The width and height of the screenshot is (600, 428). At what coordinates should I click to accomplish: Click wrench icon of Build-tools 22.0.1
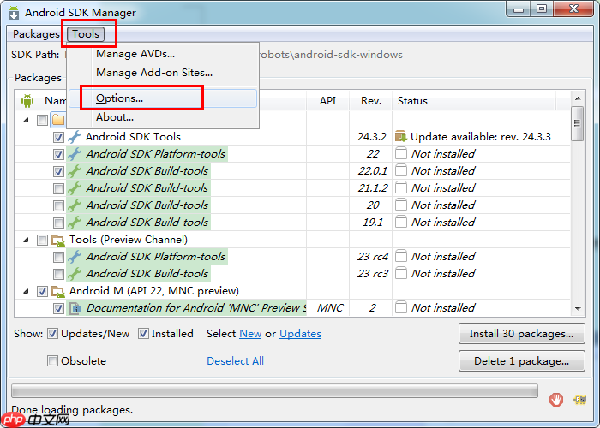[75, 171]
